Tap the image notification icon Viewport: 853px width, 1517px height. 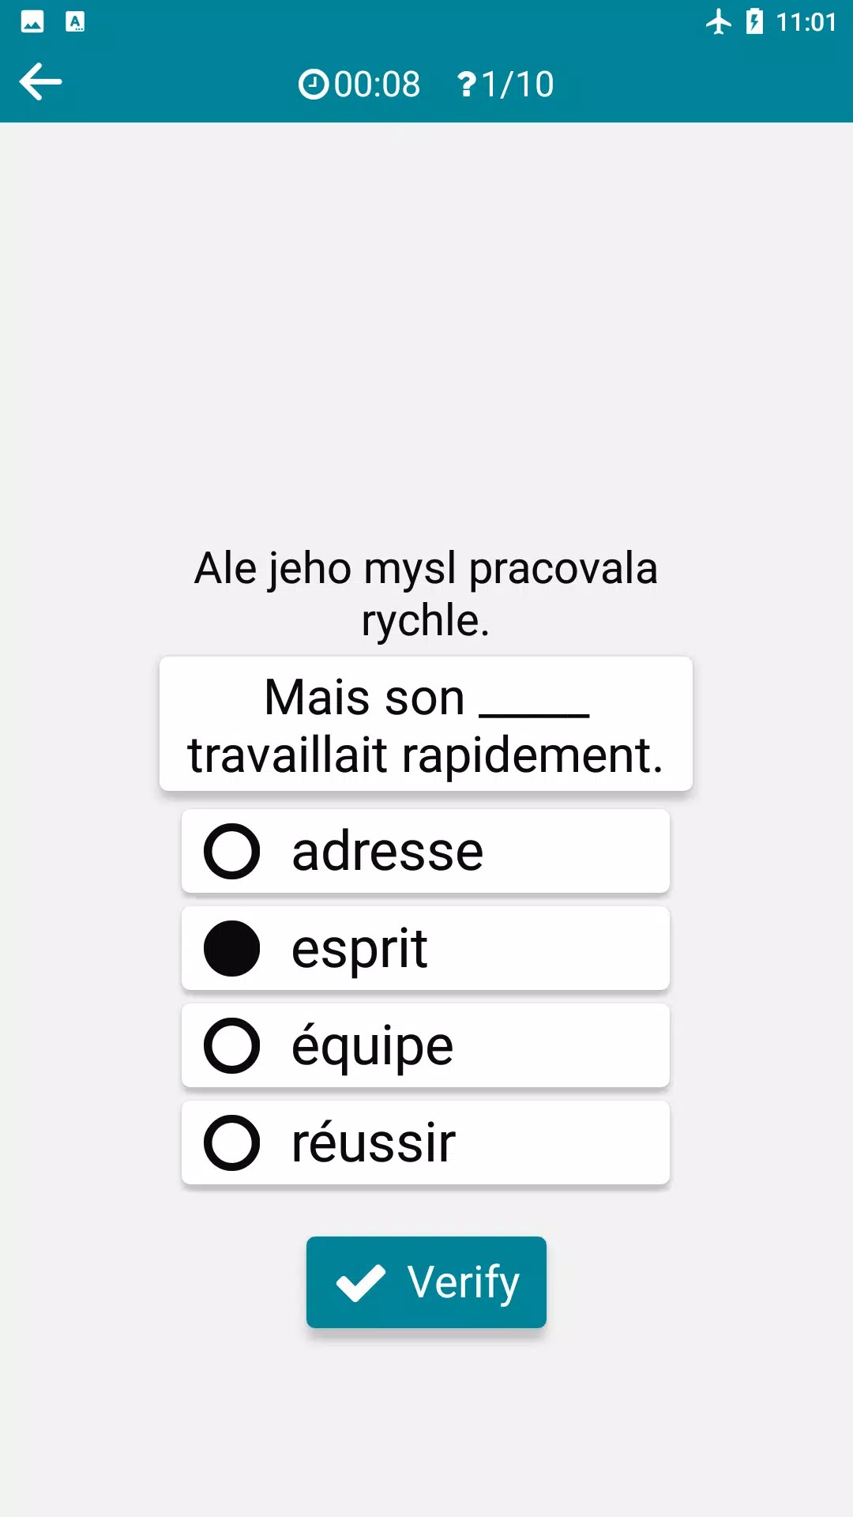tap(32, 22)
